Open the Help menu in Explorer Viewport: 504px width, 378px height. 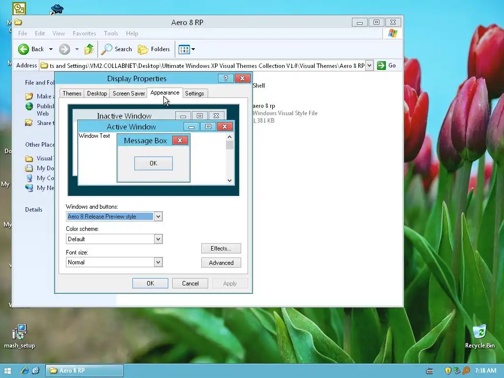(x=132, y=33)
